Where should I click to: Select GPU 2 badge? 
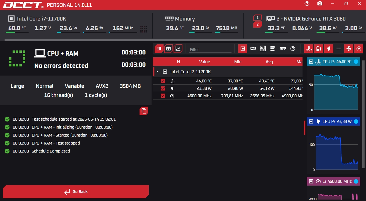257,25
